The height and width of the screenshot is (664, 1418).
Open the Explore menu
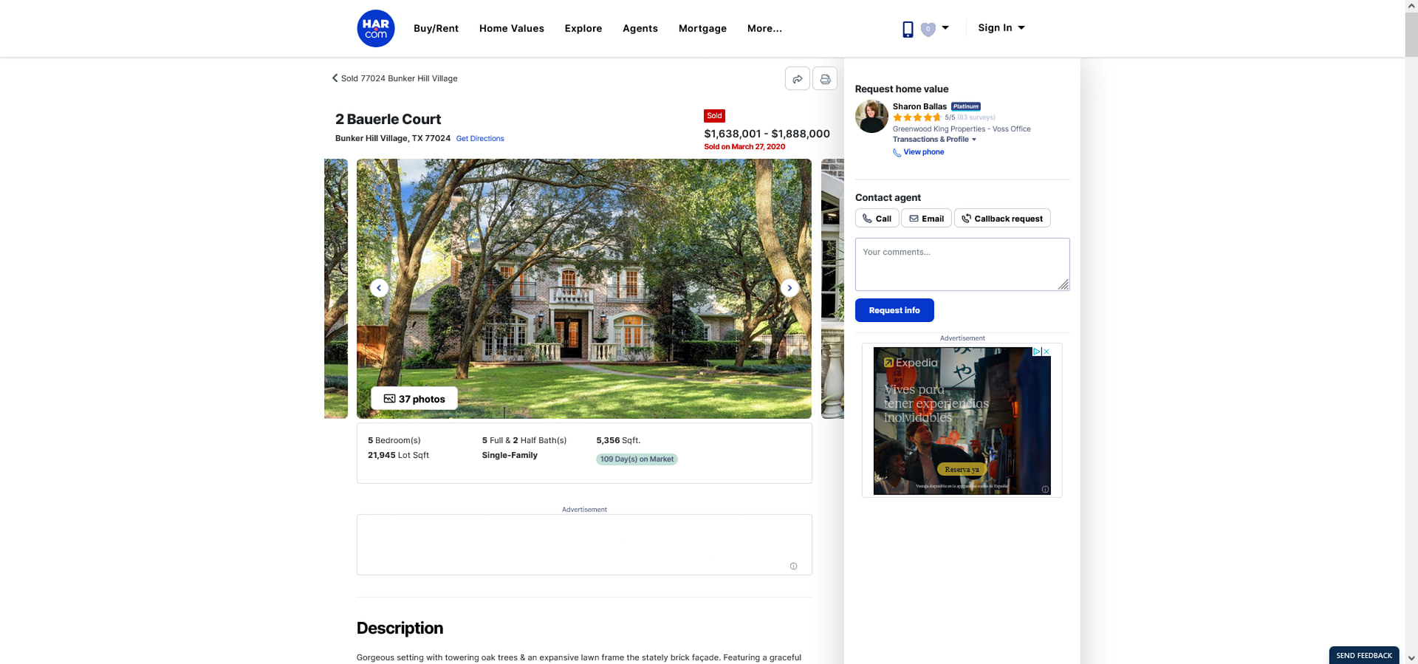583,28
